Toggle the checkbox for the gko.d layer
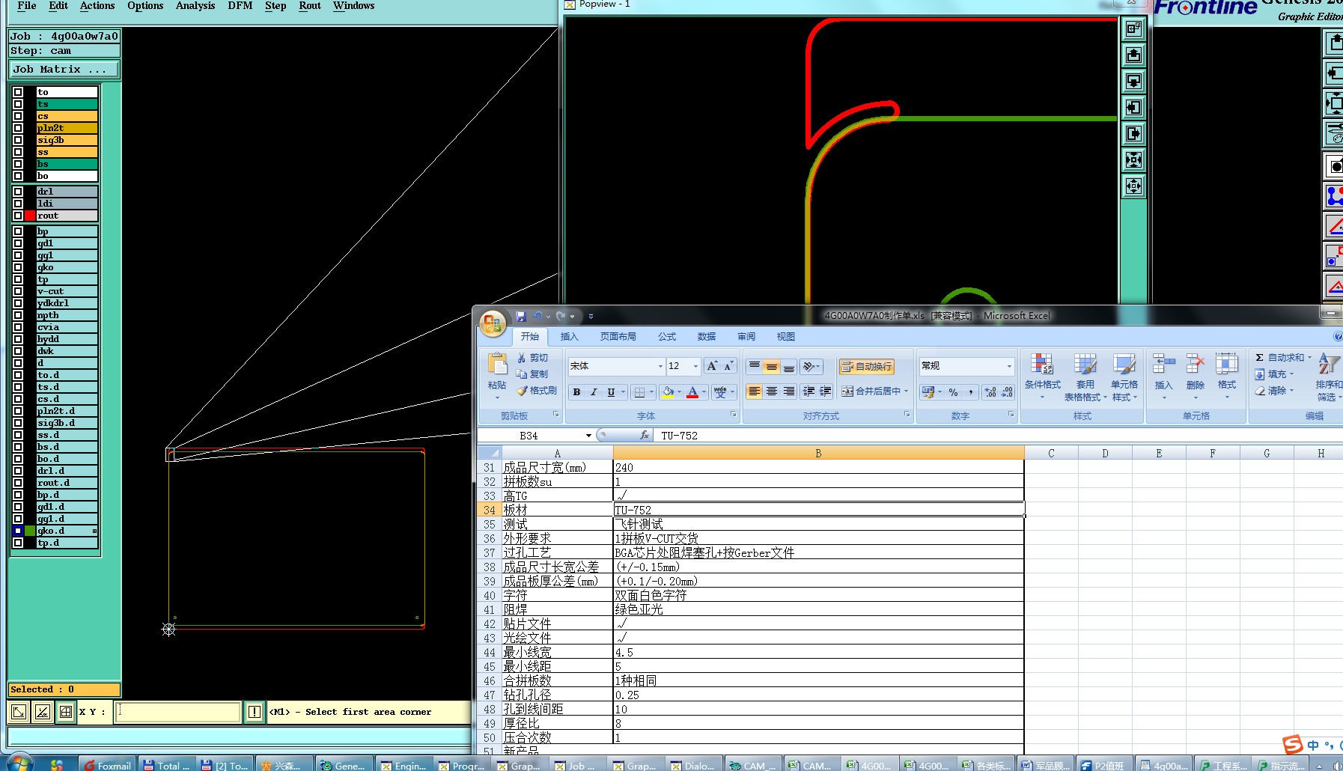The height and width of the screenshot is (771, 1343). 18,531
